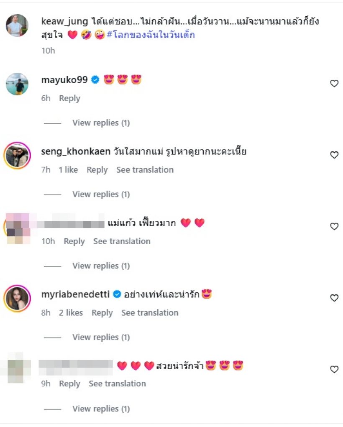This screenshot has width=343, height=427.
Task: Reply to mayuko99's comment
Action: (69, 98)
